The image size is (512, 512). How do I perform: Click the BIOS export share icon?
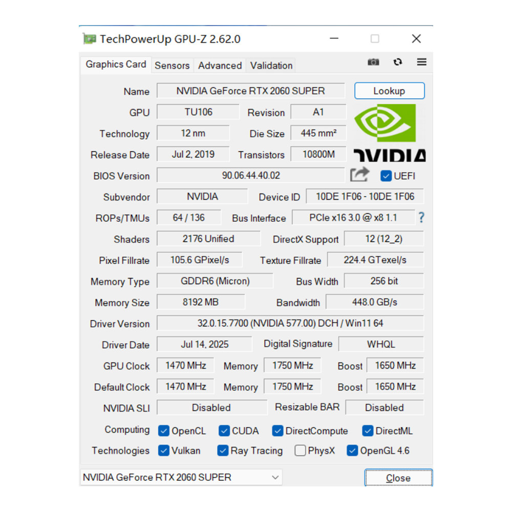pos(359,175)
